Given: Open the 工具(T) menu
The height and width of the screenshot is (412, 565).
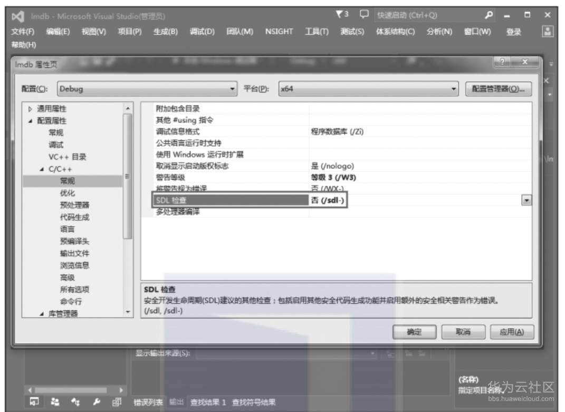Looking at the screenshot, I should click(x=317, y=32).
